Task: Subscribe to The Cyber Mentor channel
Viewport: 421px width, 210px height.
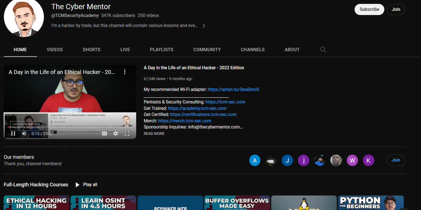Action: tap(369, 9)
